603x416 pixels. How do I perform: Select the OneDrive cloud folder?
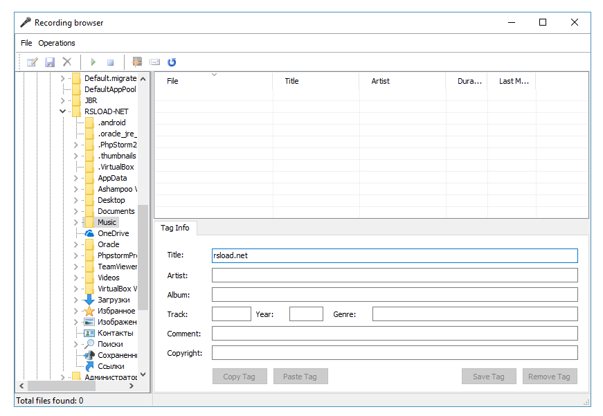tap(113, 233)
